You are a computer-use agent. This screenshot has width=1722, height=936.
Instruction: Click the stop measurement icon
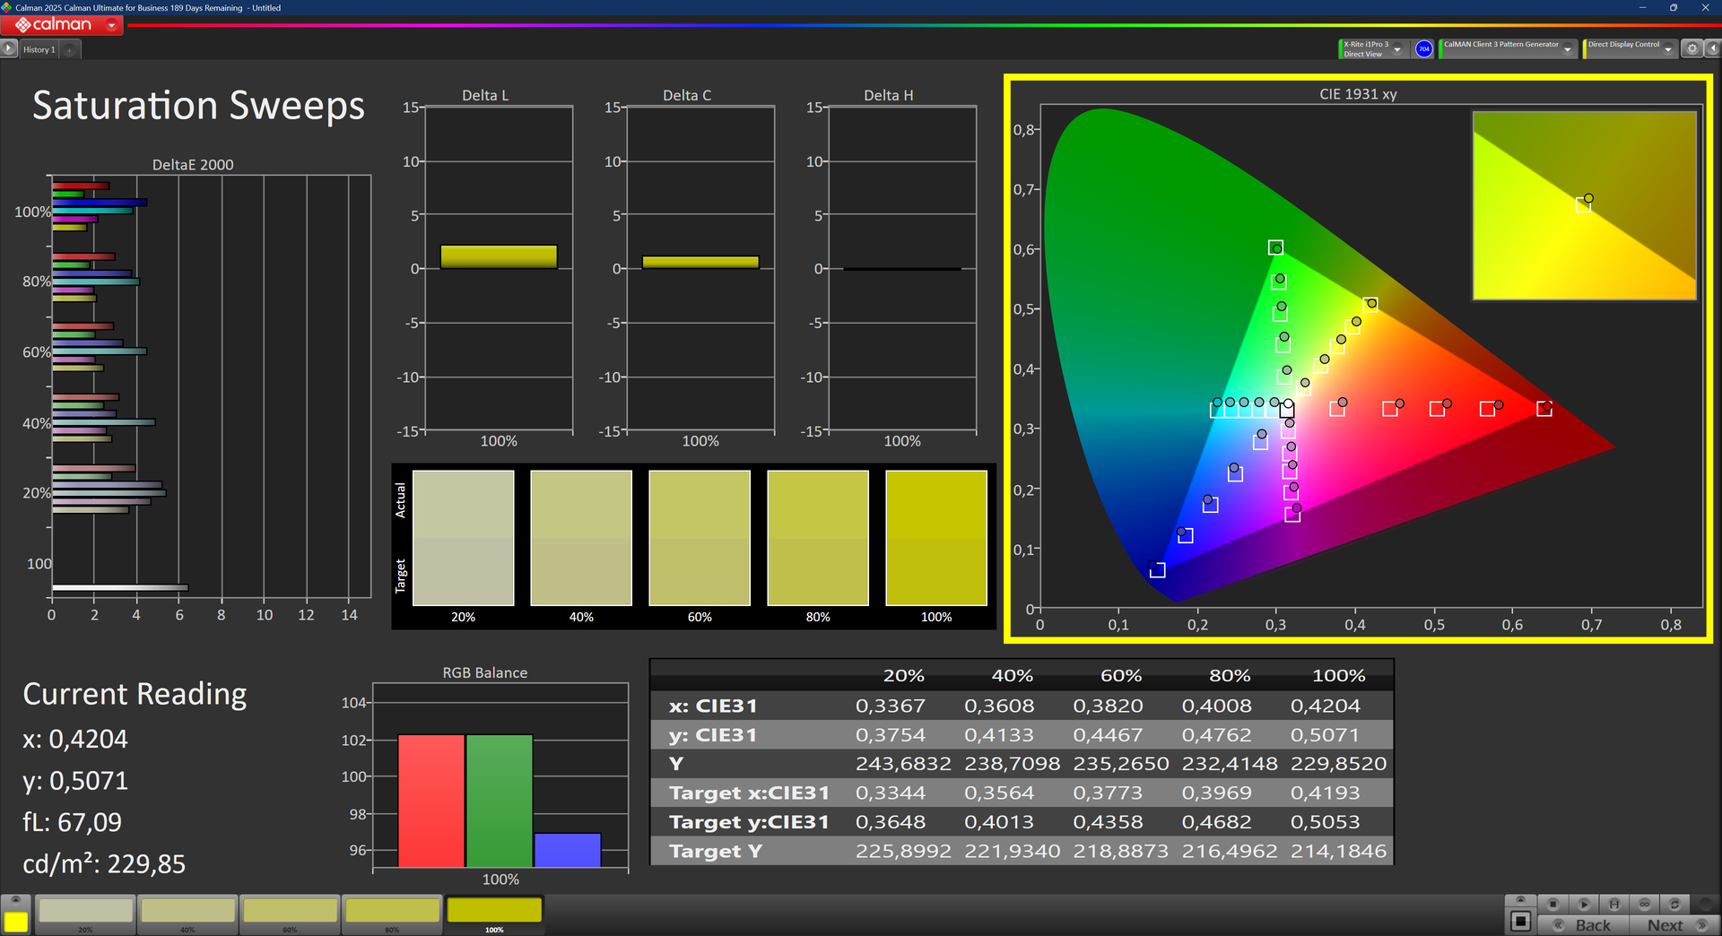(1553, 904)
